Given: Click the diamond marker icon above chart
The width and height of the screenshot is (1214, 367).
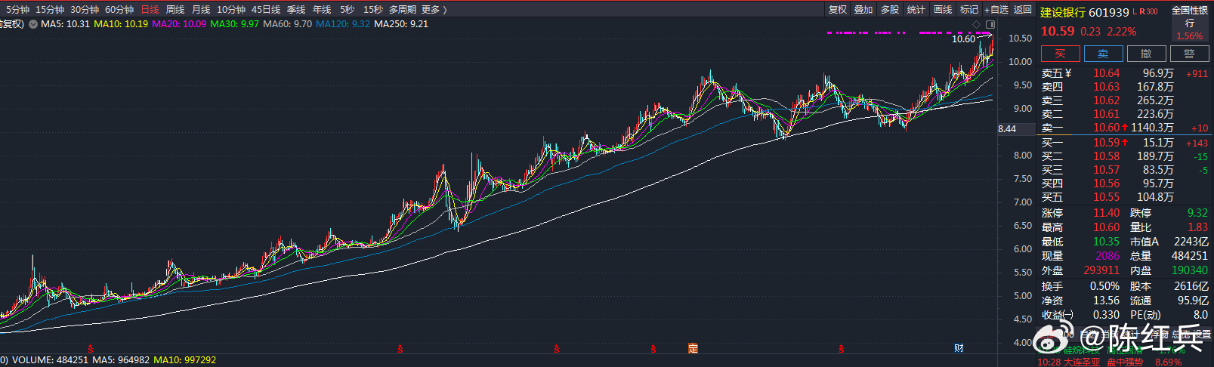Looking at the screenshot, I should tap(976, 25).
